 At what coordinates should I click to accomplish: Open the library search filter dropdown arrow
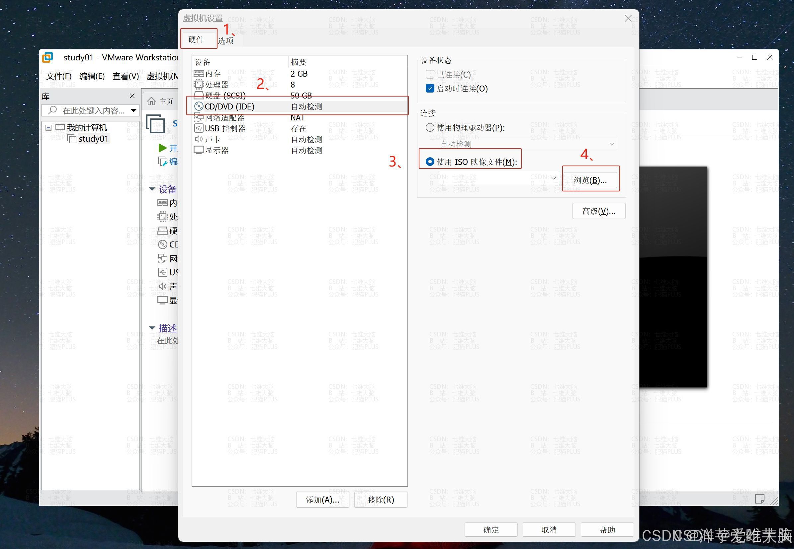click(133, 110)
